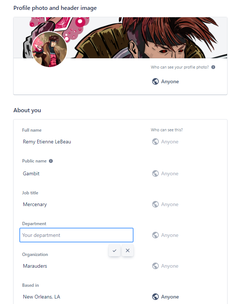Open the "Who can see your profile photo?" link
This screenshot has height=304, width=233.
coord(179,67)
